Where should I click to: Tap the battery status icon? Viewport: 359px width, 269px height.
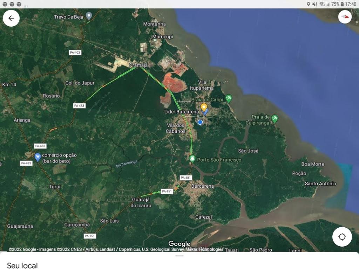click(342, 4)
